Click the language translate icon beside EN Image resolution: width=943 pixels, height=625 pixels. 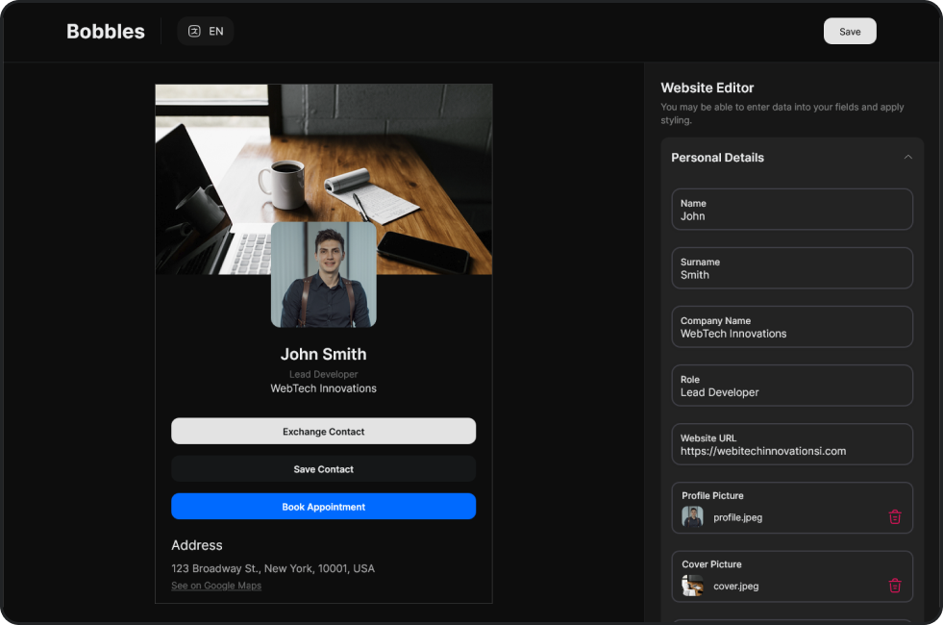click(x=194, y=32)
